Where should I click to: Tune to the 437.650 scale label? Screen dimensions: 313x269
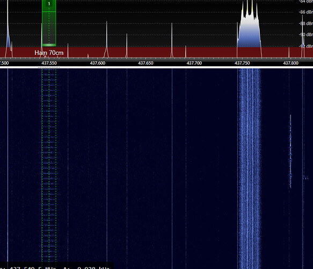pyautogui.click(x=145, y=63)
